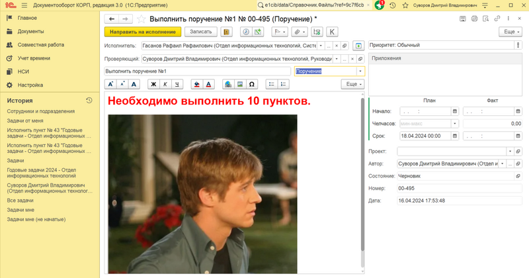
Task: Click the forward navigation arrow
Action: pos(125,19)
